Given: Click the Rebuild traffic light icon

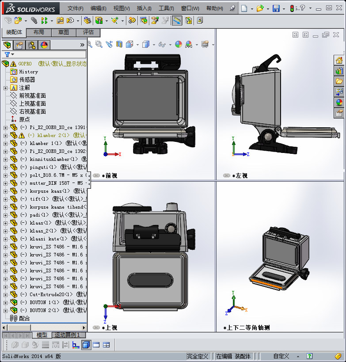Looking at the screenshot, I should click(292, 8).
